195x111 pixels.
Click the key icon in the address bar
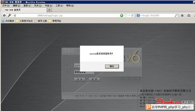(x=9, y=15)
